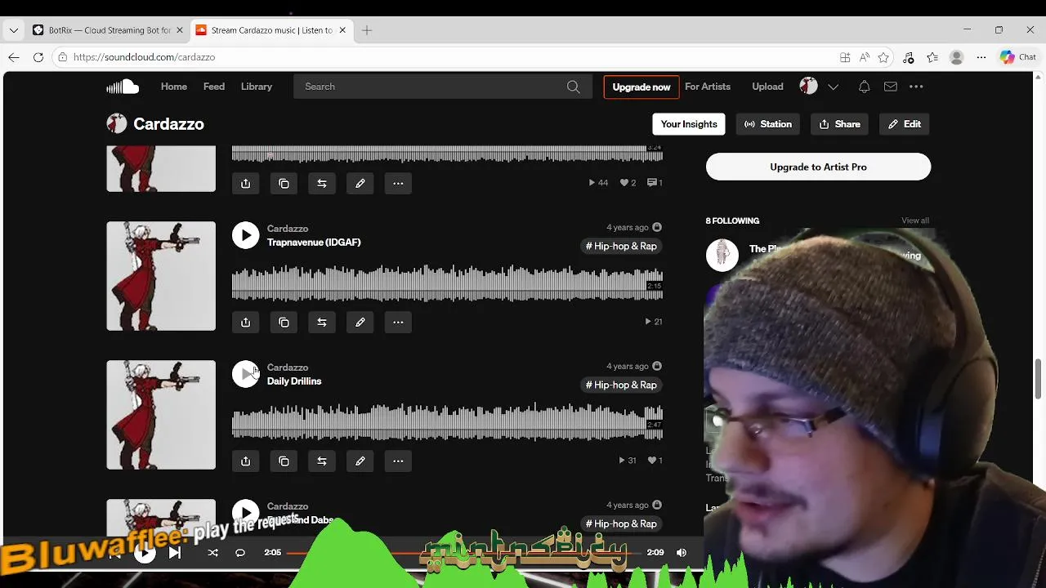Open the Daily Drillins artwork thumbnail
The width and height of the screenshot is (1046, 588).
click(161, 415)
